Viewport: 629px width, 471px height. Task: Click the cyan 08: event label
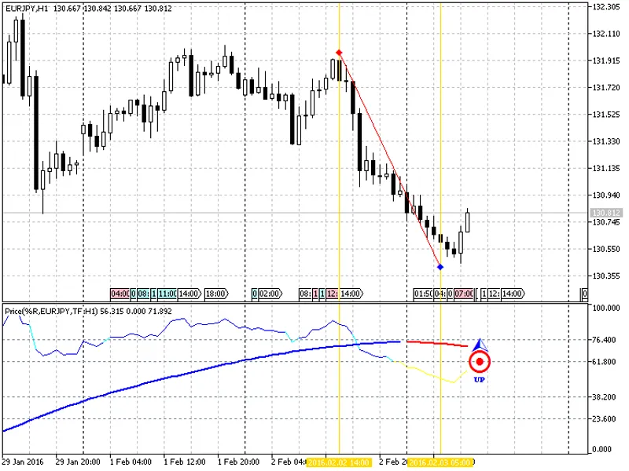click(x=143, y=294)
